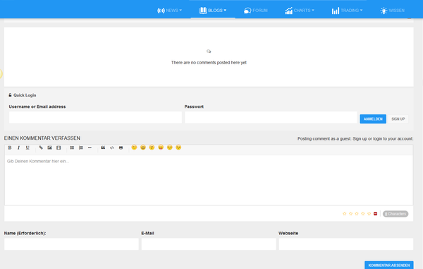The width and height of the screenshot is (423, 269).
Task: Focus the Username or Email address field
Action: click(x=95, y=117)
